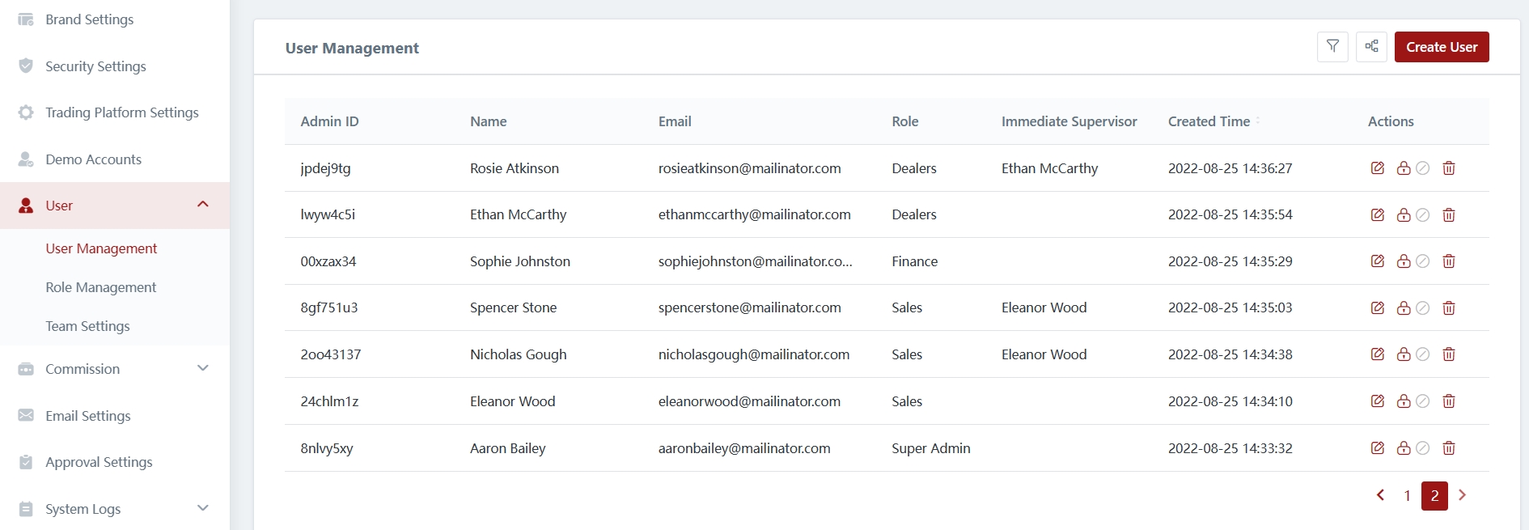Edit Eleanor Wood's user record
The height and width of the screenshot is (530, 1529).
click(1377, 401)
